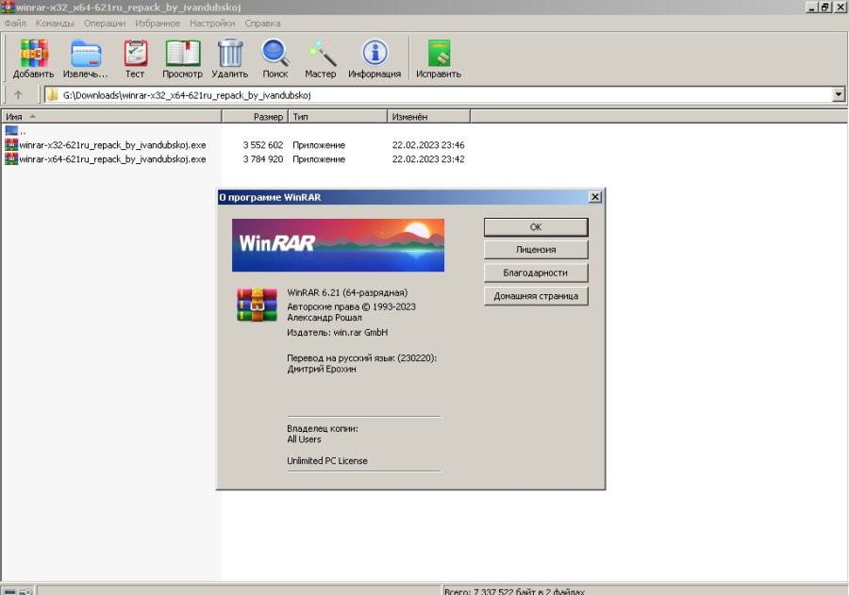Show archive Информация (Info) icon

click(x=375, y=54)
